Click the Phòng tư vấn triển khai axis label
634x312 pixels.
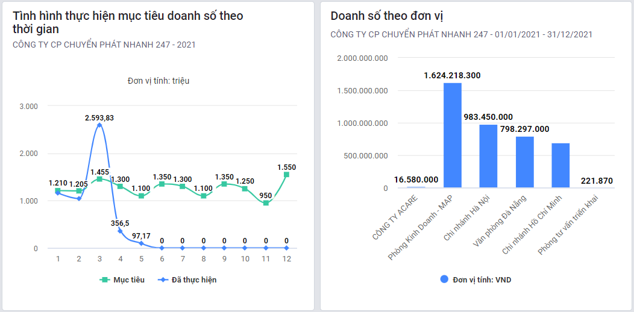click(x=569, y=225)
